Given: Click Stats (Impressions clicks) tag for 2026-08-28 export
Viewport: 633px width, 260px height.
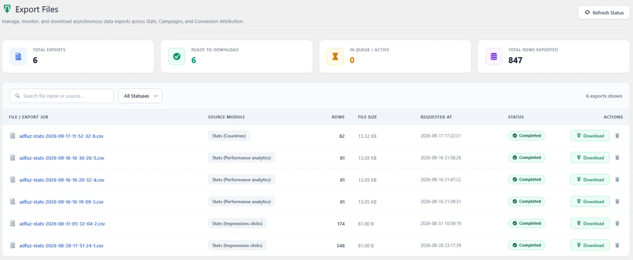Looking at the screenshot, I should pyautogui.click(x=237, y=245).
